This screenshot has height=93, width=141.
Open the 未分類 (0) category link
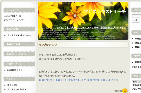(12, 85)
